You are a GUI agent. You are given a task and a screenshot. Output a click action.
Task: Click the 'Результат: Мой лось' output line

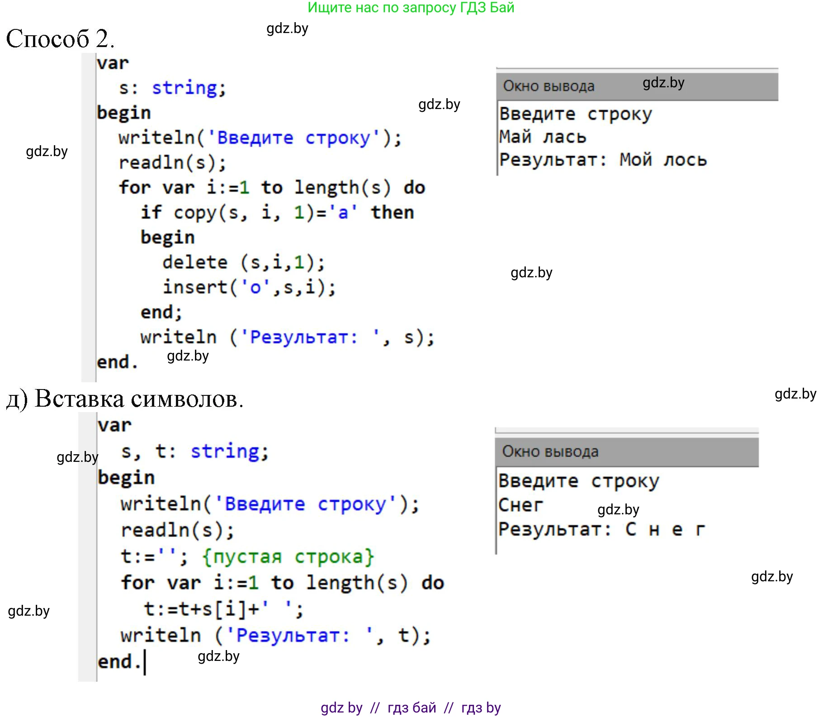tap(603, 160)
